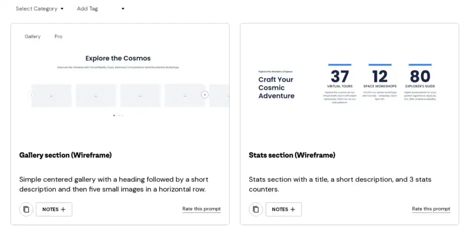The height and width of the screenshot is (231, 463).
Task: Click the first gallery image placeholder
Action: coord(52,96)
